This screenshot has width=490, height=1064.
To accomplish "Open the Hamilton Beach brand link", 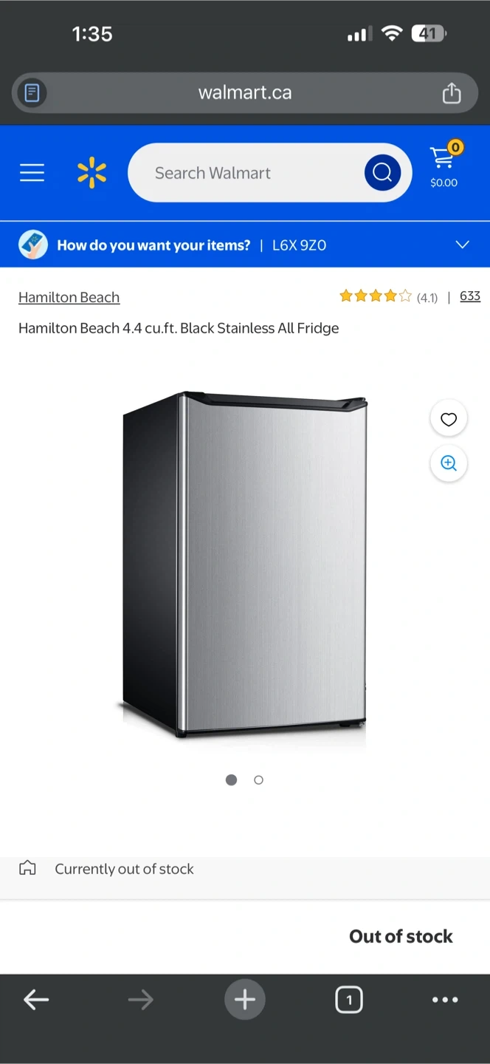I will pyautogui.click(x=69, y=297).
